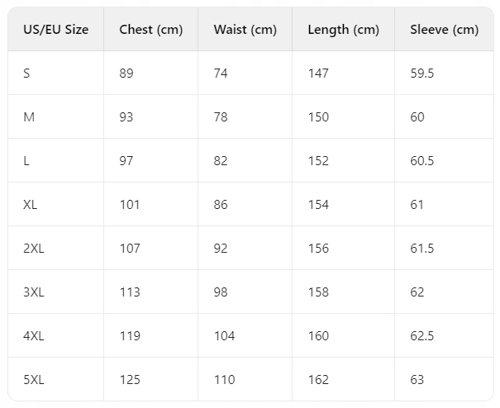This screenshot has height=408, width=500.
Task: Select sleeve value 61.5 for 2XL
Action: 421,249
